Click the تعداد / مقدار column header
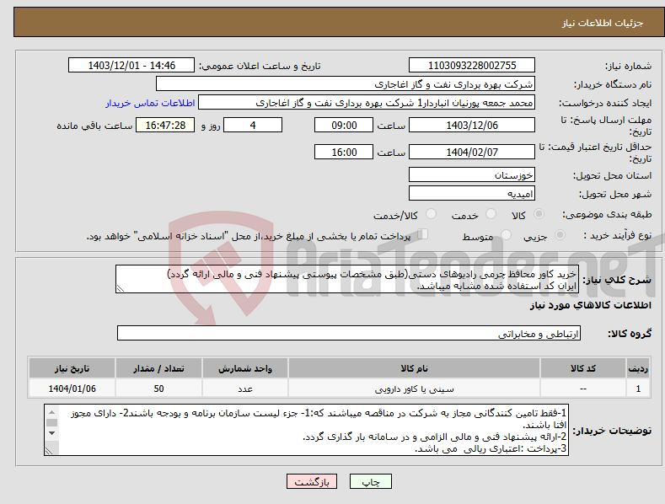Image resolution: width=665 pixels, height=504 pixels. tap(158, 368)
